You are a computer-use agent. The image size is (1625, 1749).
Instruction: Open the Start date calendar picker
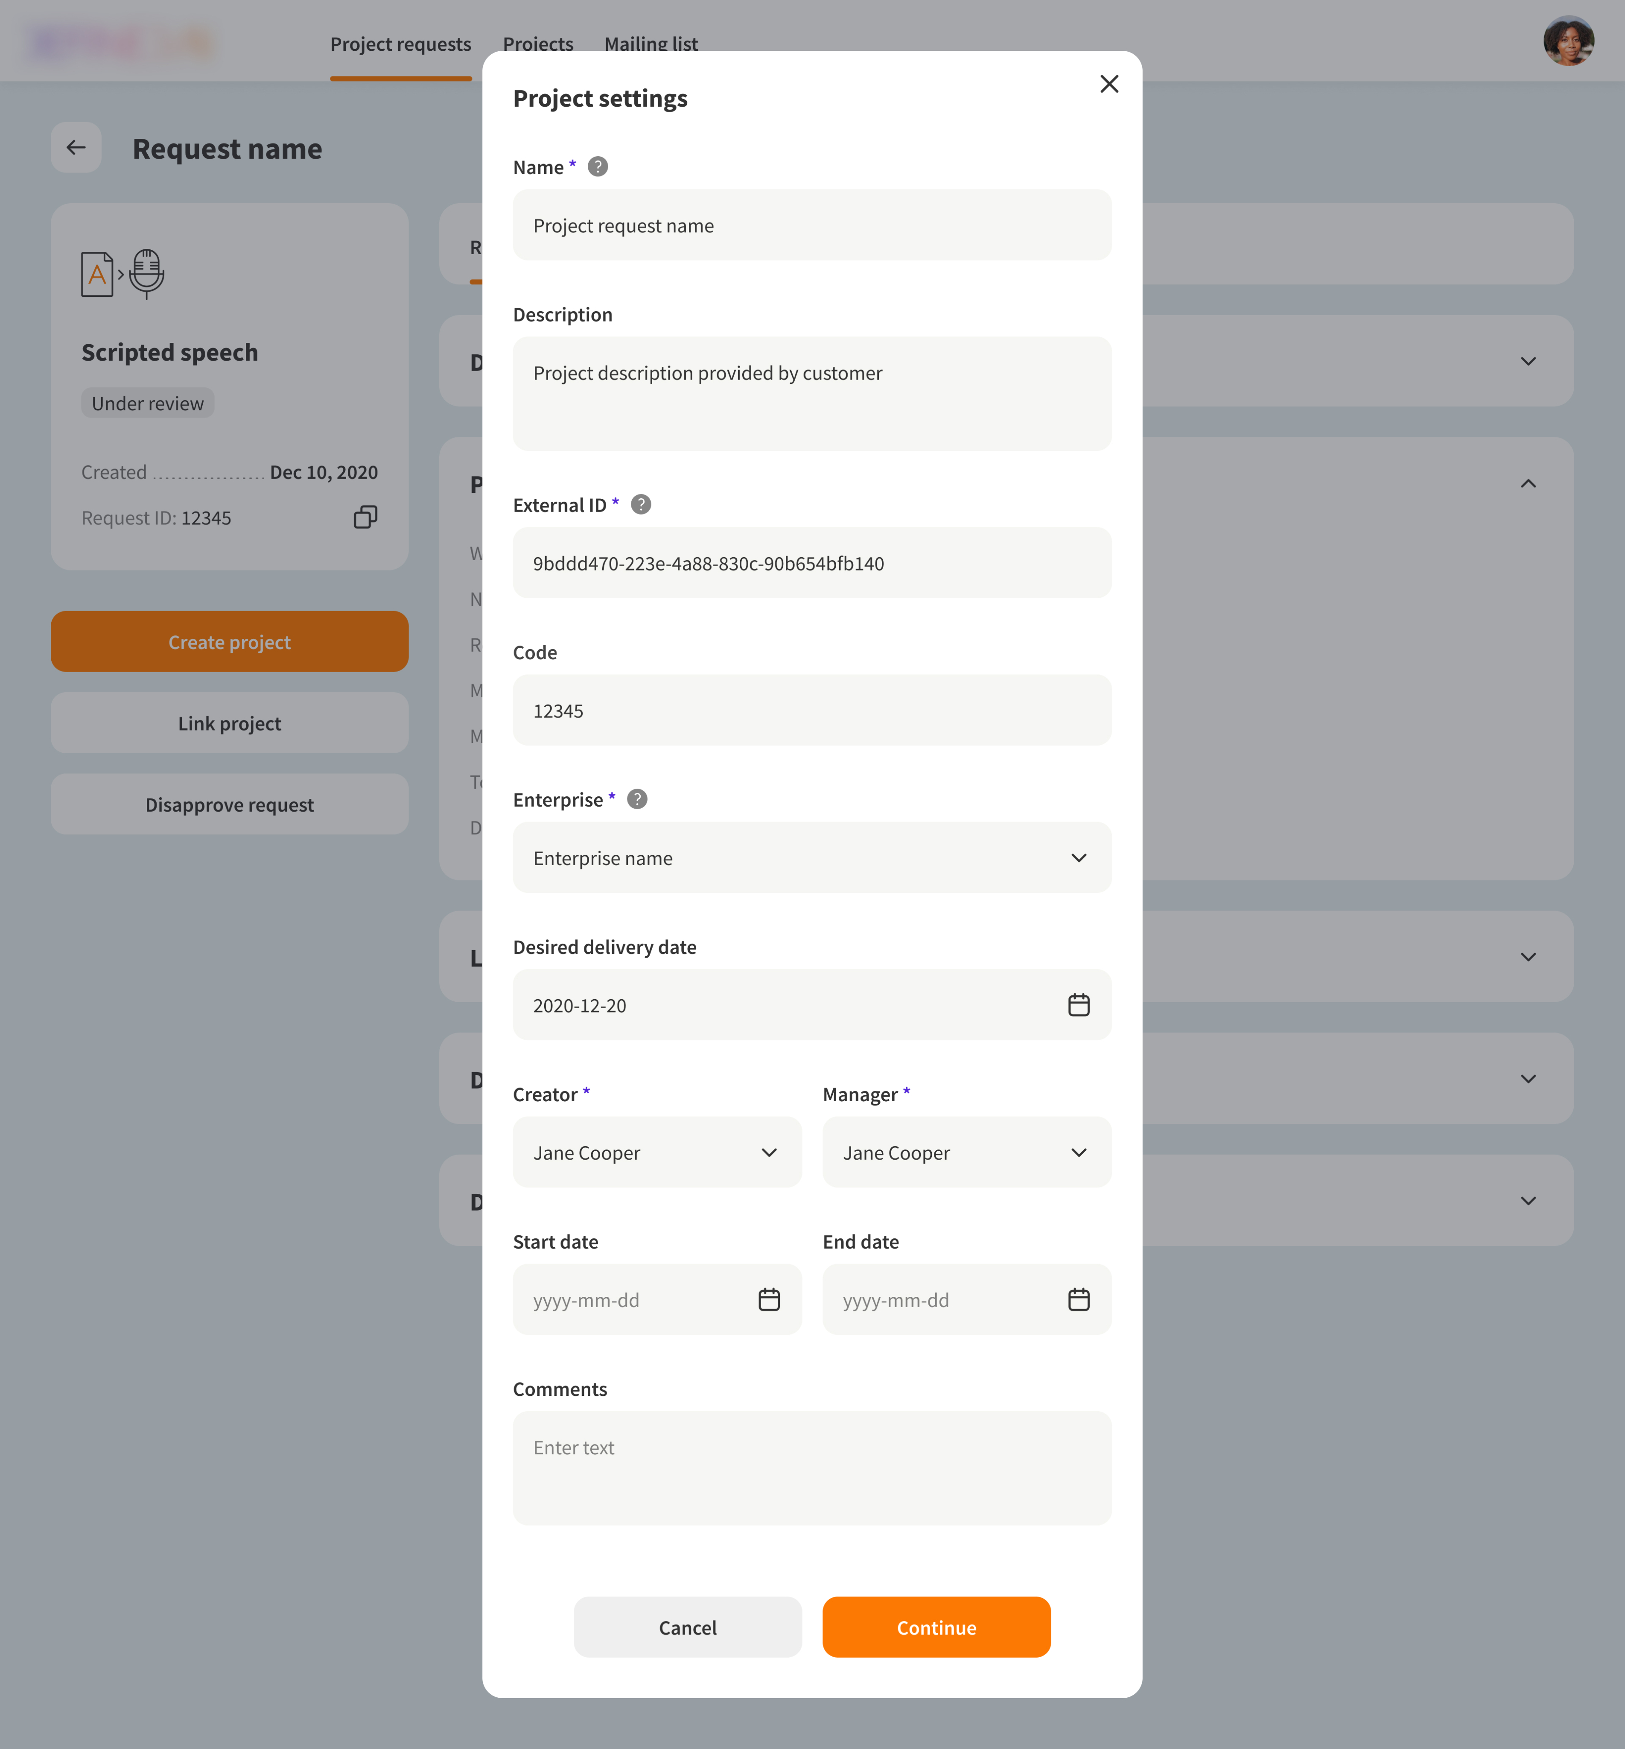click(x=770, y=1299)
